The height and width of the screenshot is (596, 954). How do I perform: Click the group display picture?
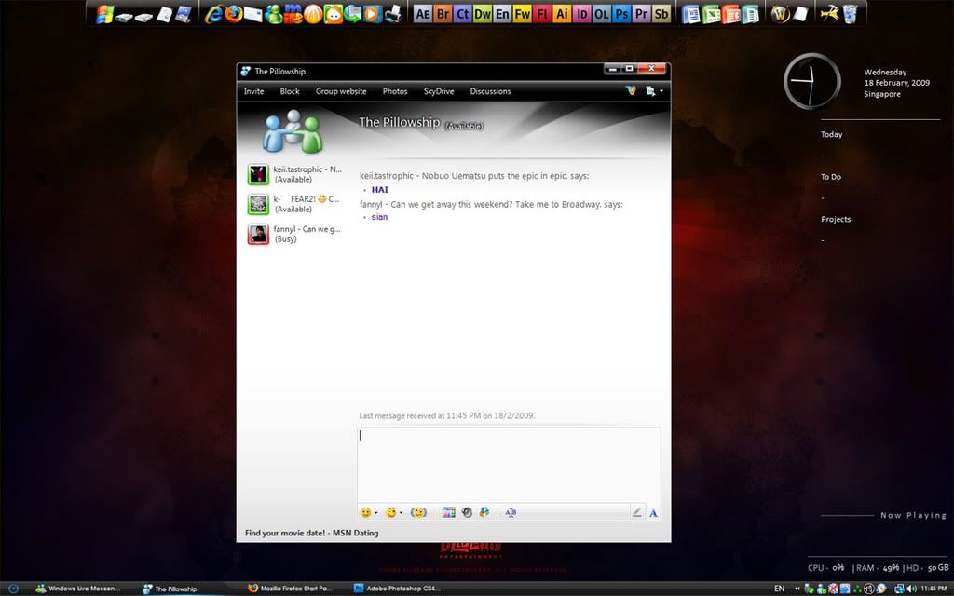pyautogui.click(x=293, y=130)
